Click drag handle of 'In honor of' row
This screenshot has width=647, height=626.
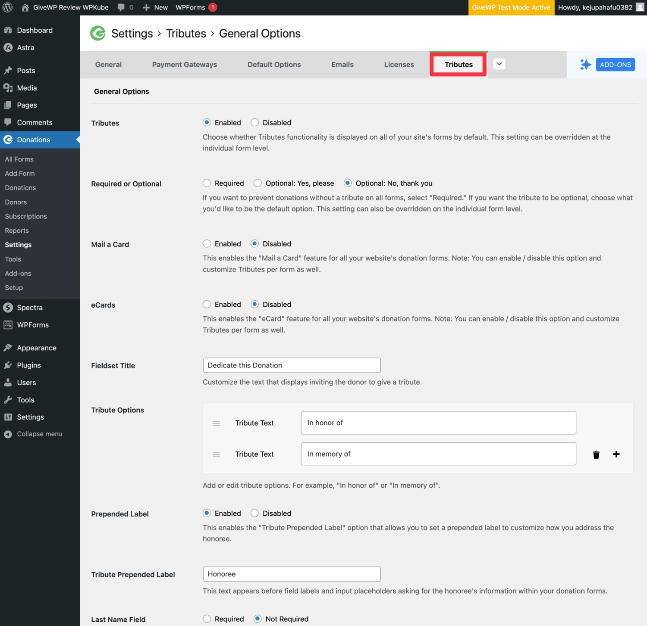(217, 424)
